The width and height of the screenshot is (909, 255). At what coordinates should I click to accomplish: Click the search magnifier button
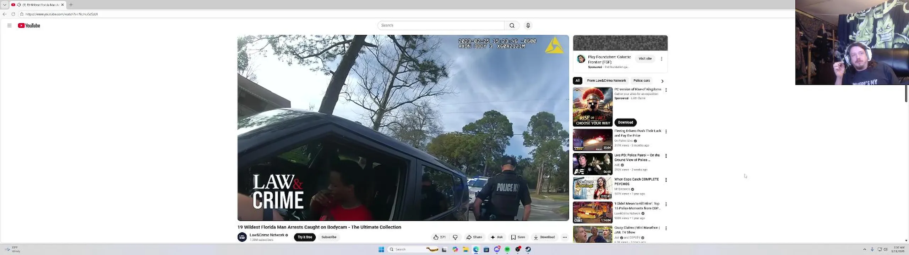(512, 25)
